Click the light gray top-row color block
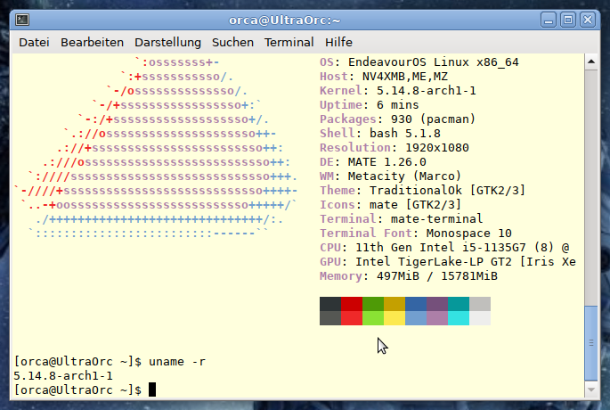 (480, 304)
